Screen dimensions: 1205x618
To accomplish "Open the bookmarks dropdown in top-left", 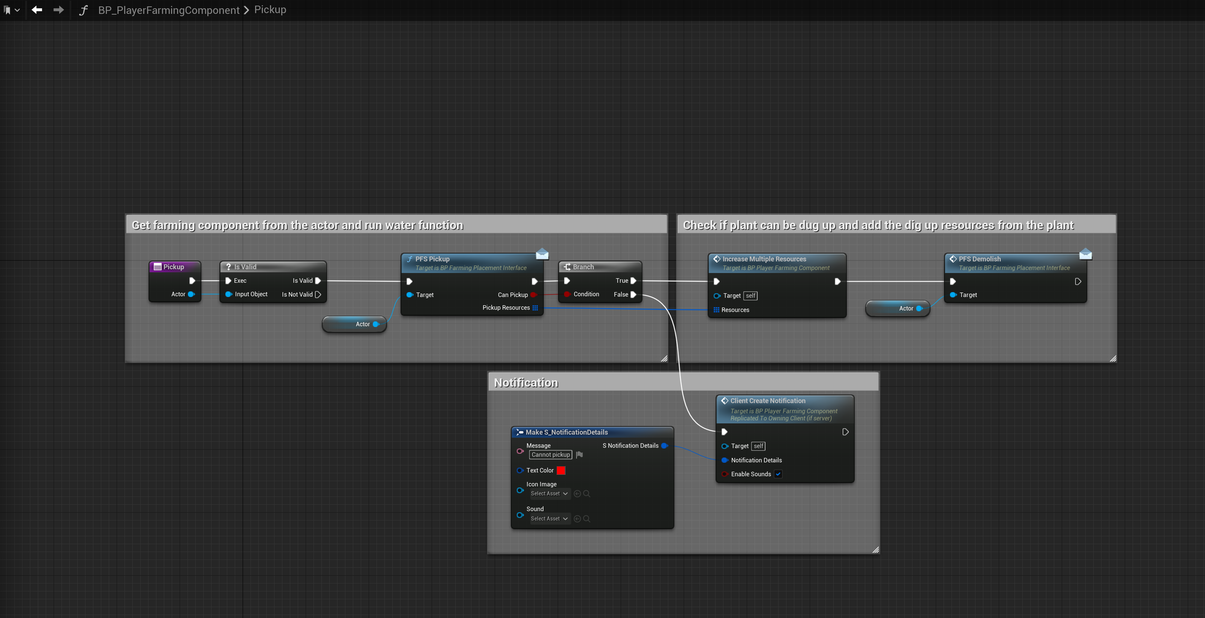I will coord(11,10).
